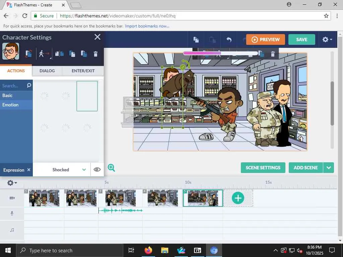This screenshot has width=343, height=257.
Task: Click the music note track icon
Action: point(12,230)
